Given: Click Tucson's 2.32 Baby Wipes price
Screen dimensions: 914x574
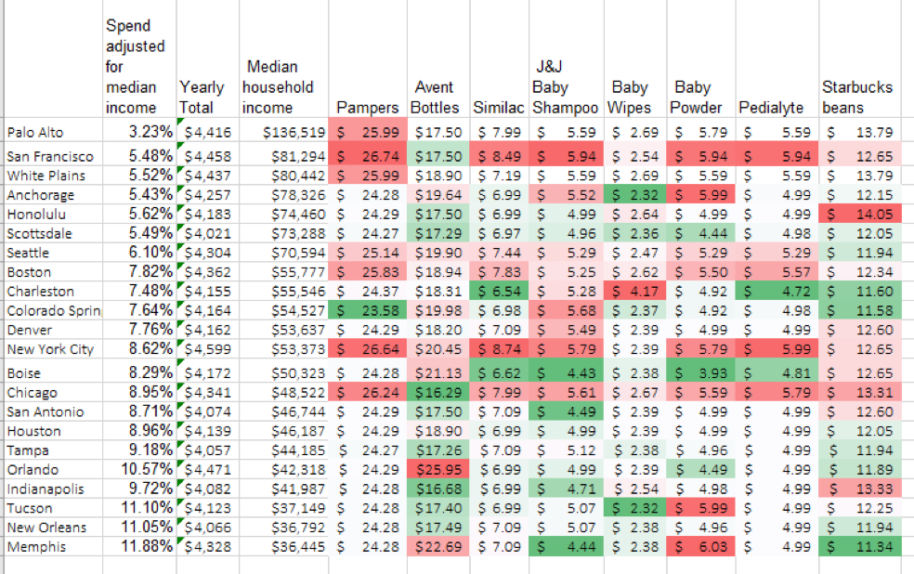Looking at the screenshot, I should (635, 507).
